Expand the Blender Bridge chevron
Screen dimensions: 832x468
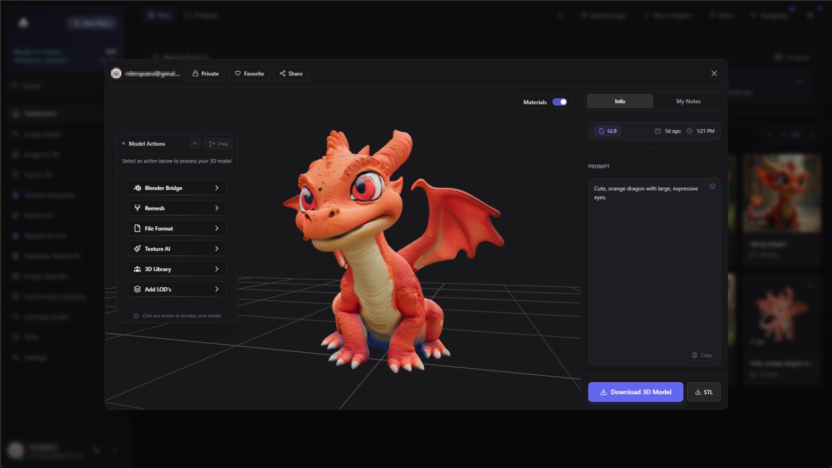coord(217,188)
